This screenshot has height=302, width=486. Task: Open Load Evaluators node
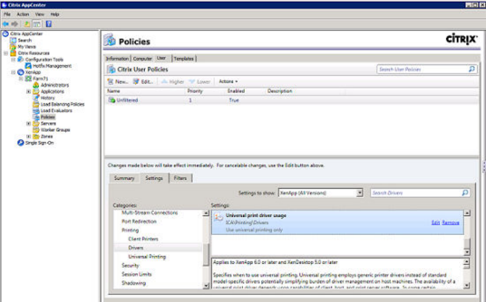pyautogui.click(x=56, y=110)
